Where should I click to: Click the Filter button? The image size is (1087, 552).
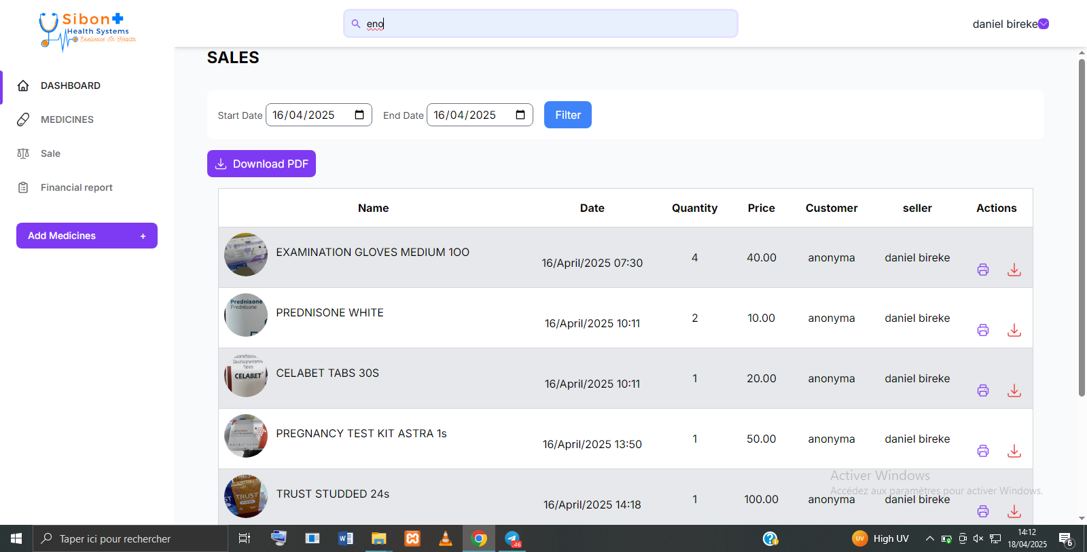click(x=567, y=115)
